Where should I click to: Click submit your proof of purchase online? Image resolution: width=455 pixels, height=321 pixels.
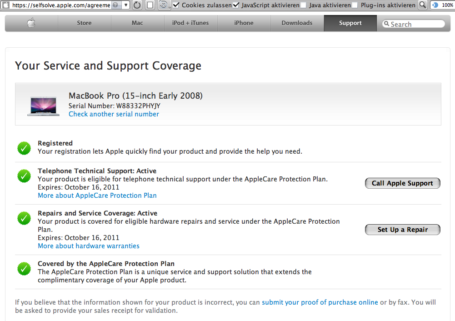point(320,302)
